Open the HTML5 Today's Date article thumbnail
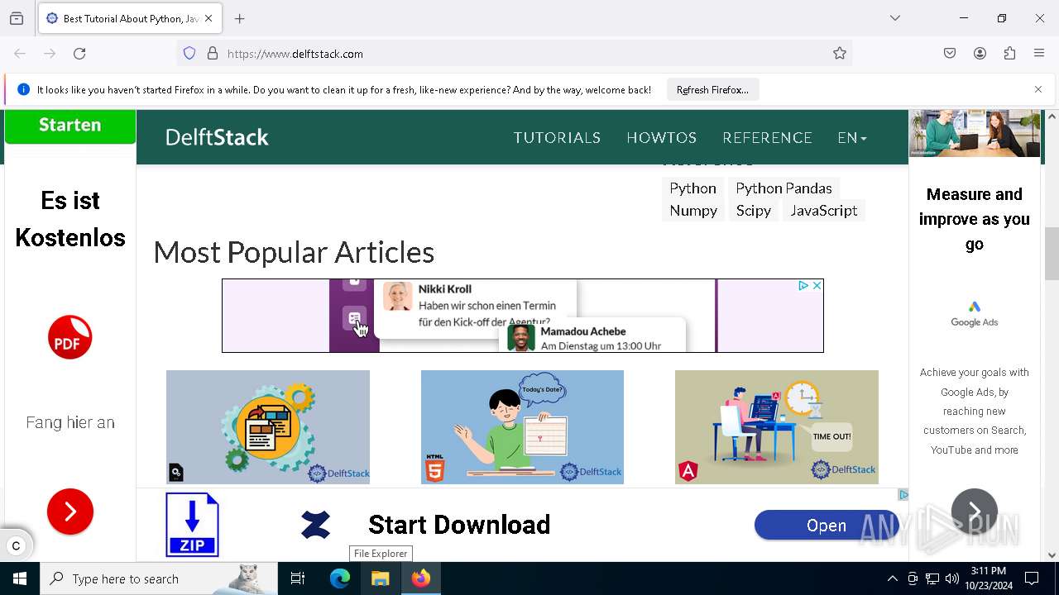Screen dimensions: 1059x595 [x=522, y=427]
